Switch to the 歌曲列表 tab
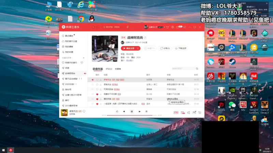This screenshot has height=153, width=273. (98, 69)
